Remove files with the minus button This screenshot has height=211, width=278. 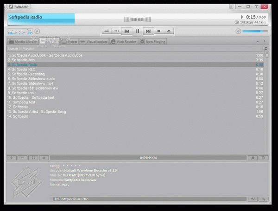click(22, 158)
